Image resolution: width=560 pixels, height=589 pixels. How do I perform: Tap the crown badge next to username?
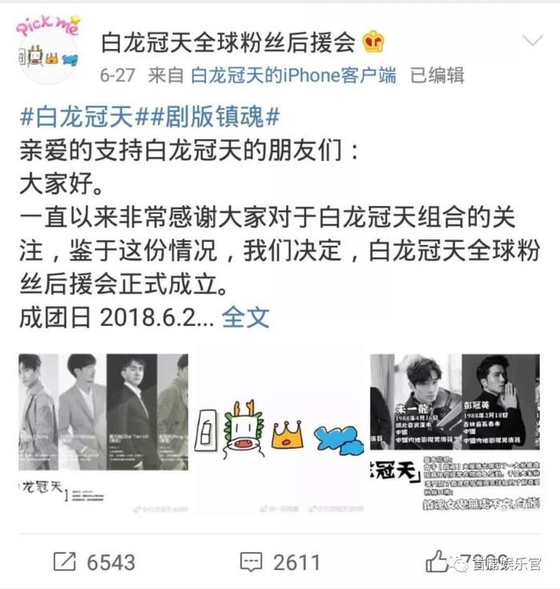coord(374,42)
